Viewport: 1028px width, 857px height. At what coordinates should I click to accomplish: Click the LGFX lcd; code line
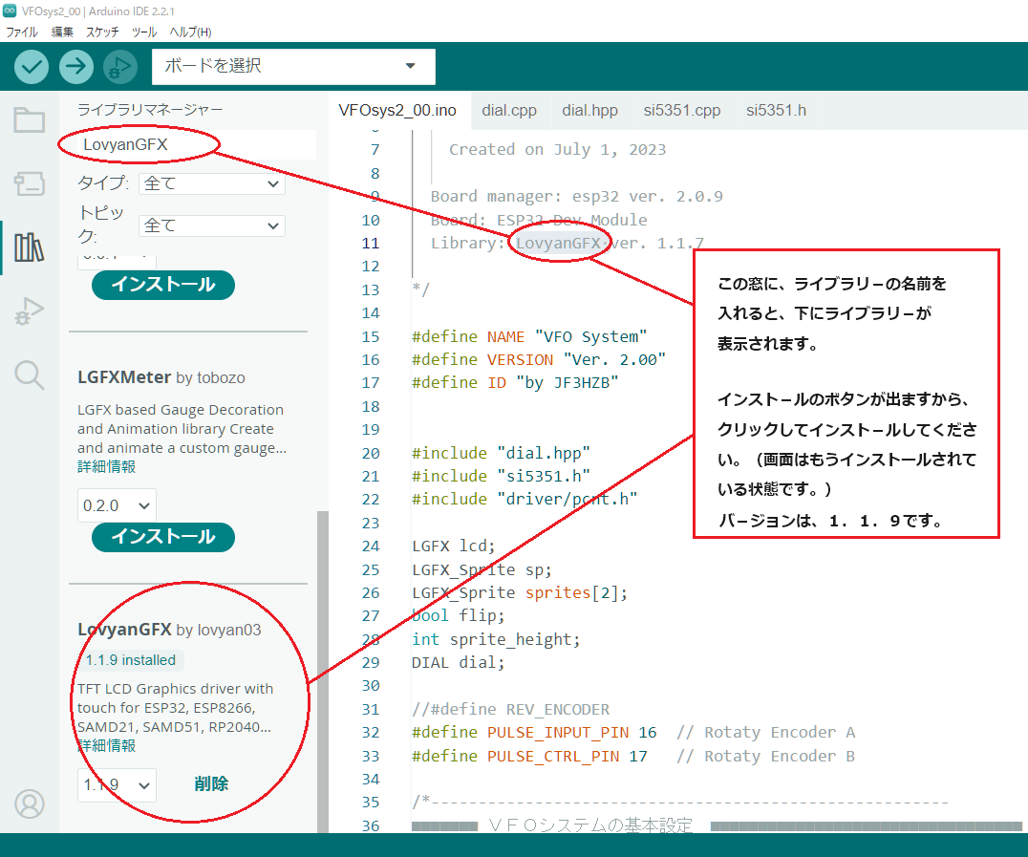pos(453,546)
